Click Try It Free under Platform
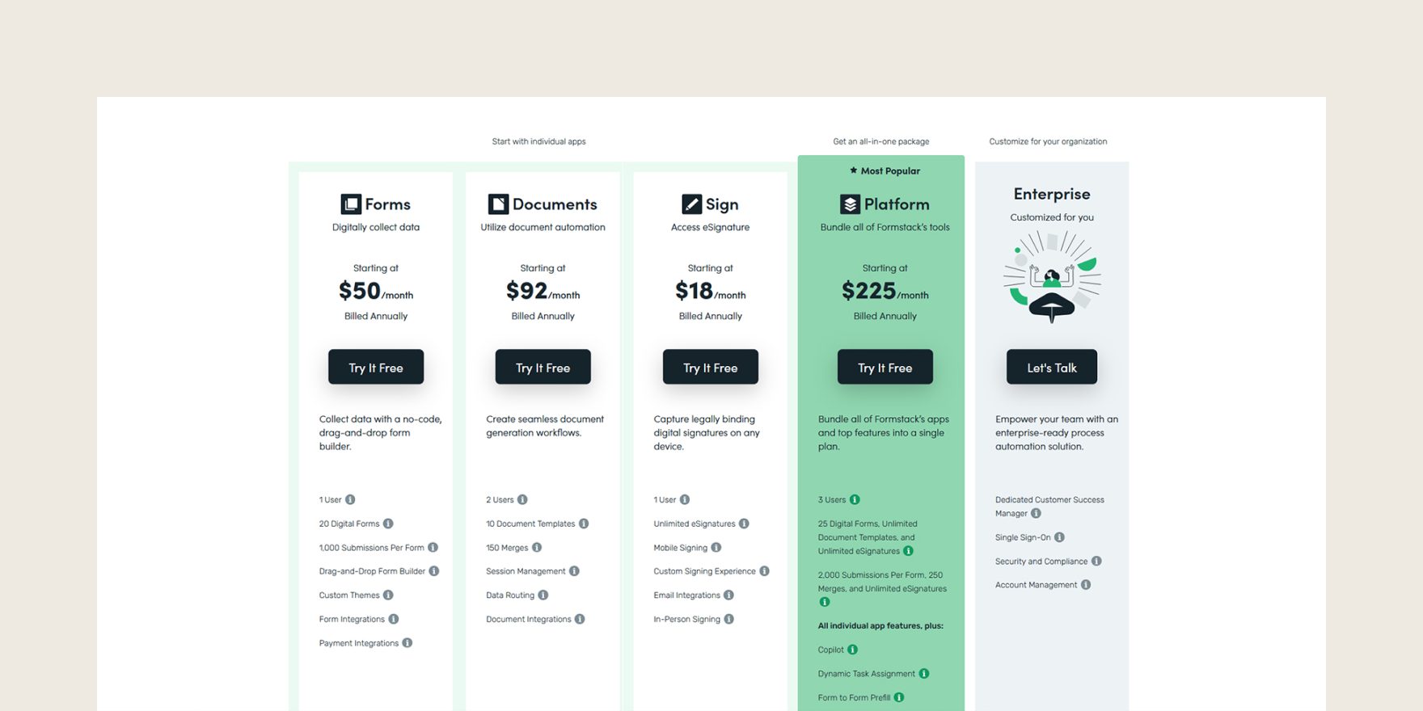This screenshot has width=1423, height=711. pyautogui.click(x=885, y=368)
